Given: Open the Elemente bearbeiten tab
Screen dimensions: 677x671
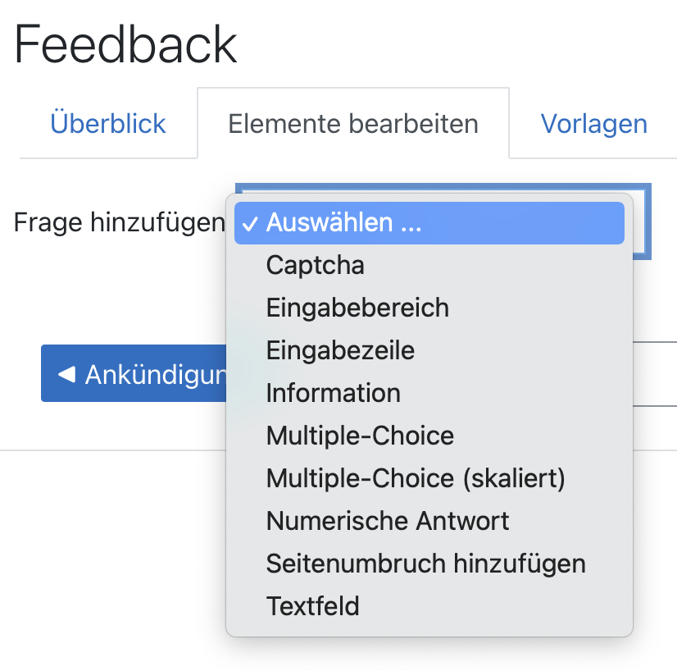Looking at the screenshot, I should coord(352,124).
